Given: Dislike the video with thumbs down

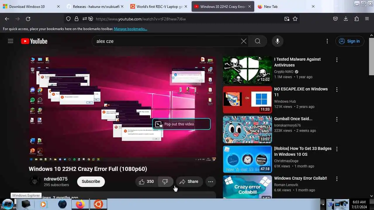Looking at the screenshot, I should 165,181.
